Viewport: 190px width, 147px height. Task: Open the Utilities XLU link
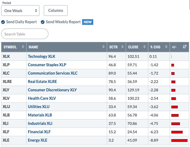point(39,107)
